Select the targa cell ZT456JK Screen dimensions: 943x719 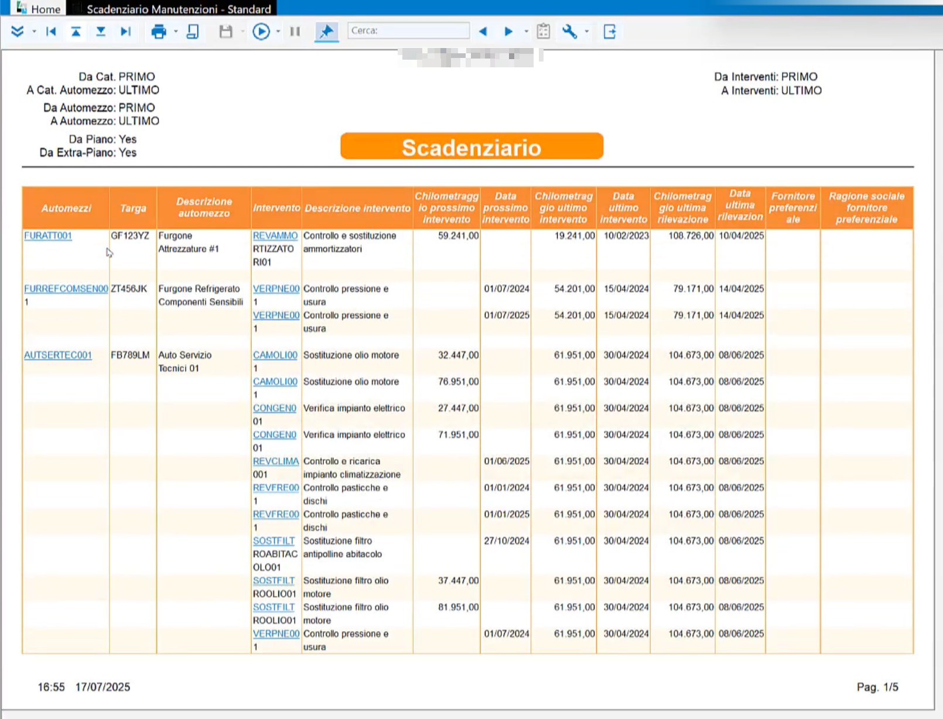[129, 289]
